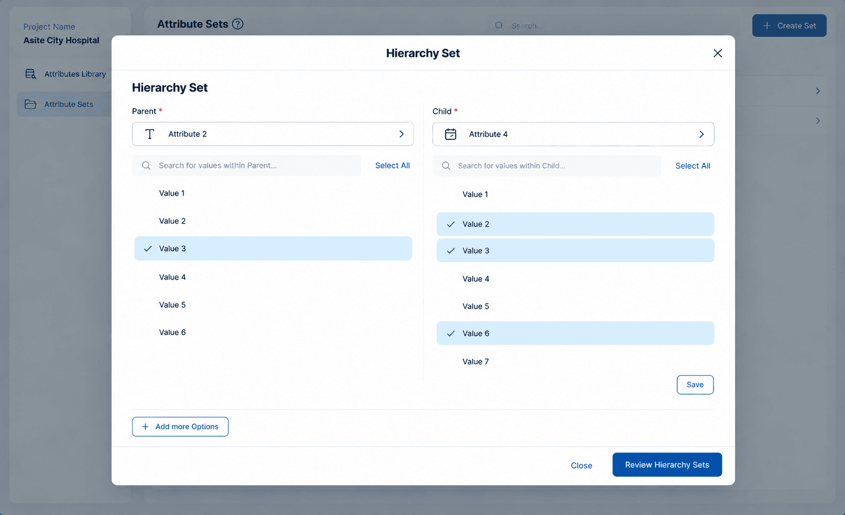The width and height of the screenshot is (845, 515).
Task: Click the Create Set button
Action: [x=789, y=26]
